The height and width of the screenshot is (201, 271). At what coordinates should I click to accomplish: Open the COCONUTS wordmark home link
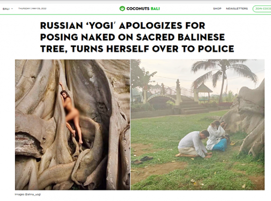(x=138, y=9)
